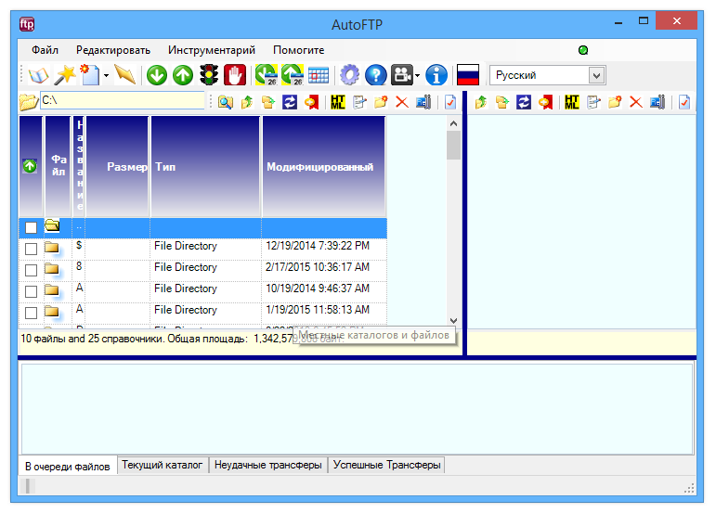716x513 pixels.
Task: Create a new document with the sparkle page icon
Action: (x=90, y=75)
